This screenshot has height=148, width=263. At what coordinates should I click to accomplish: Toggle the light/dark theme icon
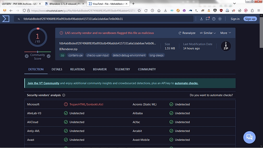tap(220, 19)
